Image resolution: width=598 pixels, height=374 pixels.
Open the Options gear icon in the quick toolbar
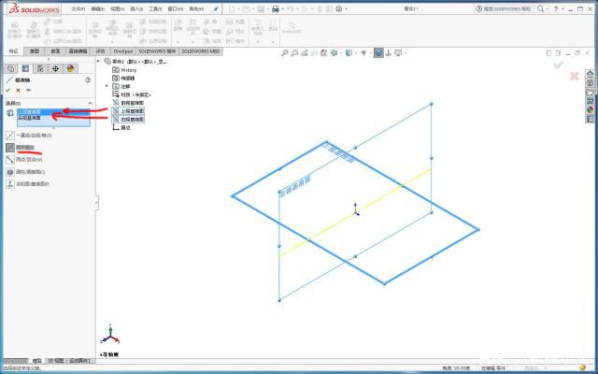(x=338, y=8)
